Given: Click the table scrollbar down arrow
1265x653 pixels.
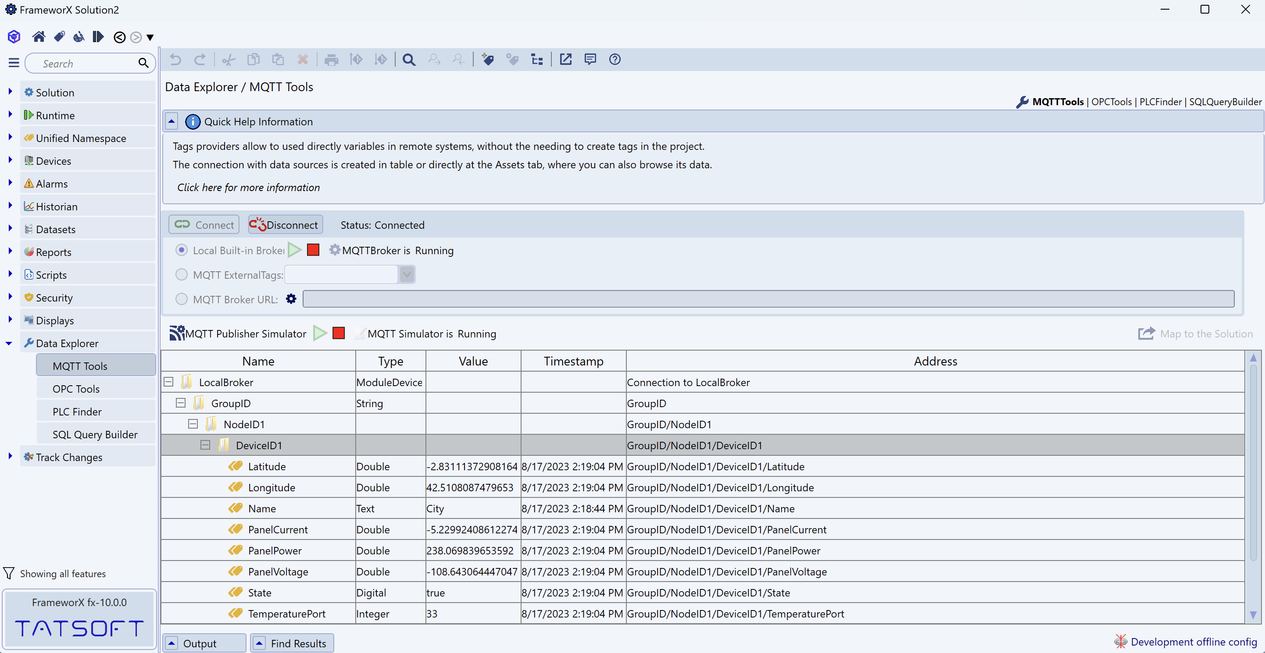Looking at the screenshot, I should 1253,615.
